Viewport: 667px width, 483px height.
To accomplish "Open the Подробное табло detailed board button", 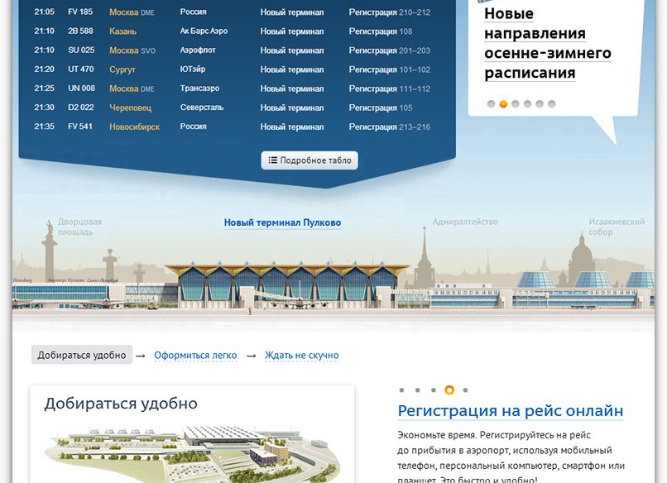I will pyautogui.click(x=310, y=160).
